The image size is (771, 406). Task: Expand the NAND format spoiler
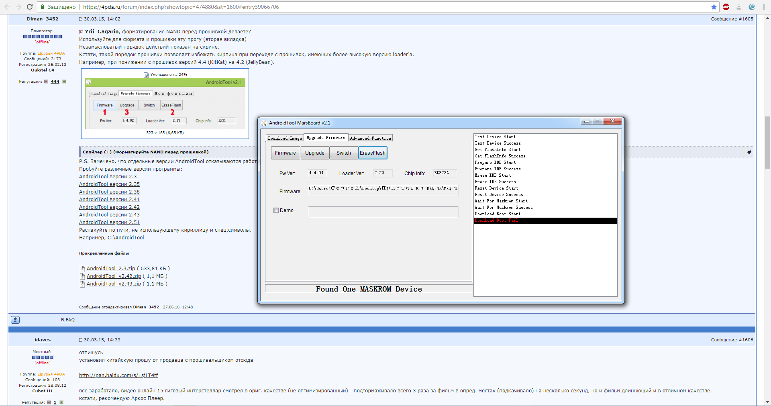coord(145,152)
